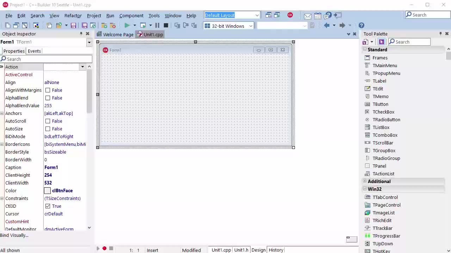Uncheck the Ctl3D property checkbox
The width and height of the screenshot is (451, 253).
point(48,206)
